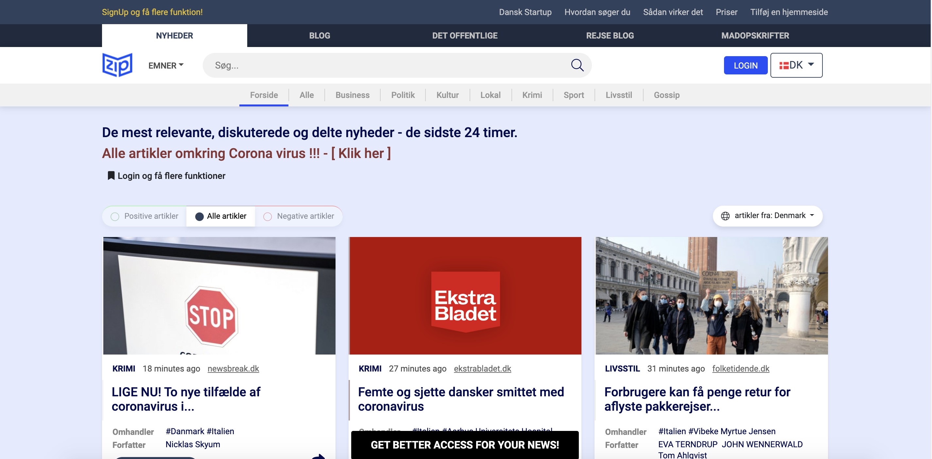Open the Ekstra Bladet article thumbnail
The image size is (932, 459).
point(465,295)
